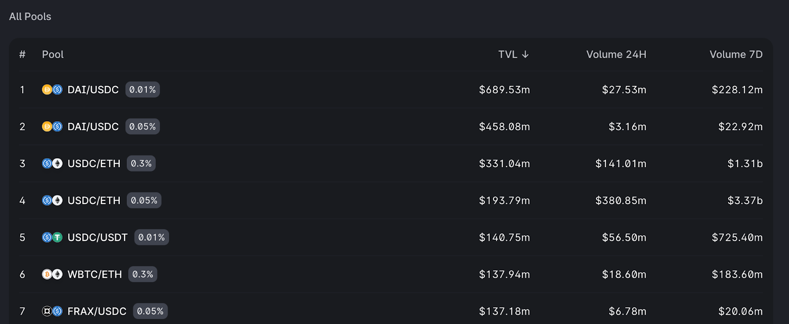The height and width of the screenshot is (324, 789).
Task: Click the $380.85m 24H volume value
Action: [x=621, y=201]
